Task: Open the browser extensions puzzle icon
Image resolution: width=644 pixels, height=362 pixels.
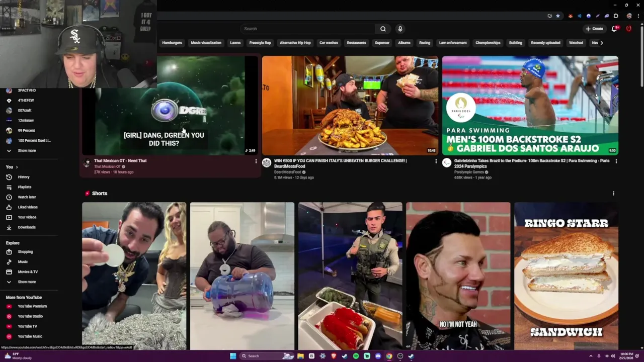Action: [616, 16]
